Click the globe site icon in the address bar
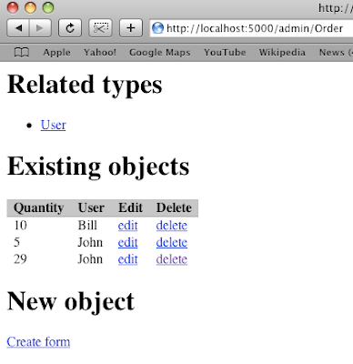353x364 pixels. click(x=157, y=28)
